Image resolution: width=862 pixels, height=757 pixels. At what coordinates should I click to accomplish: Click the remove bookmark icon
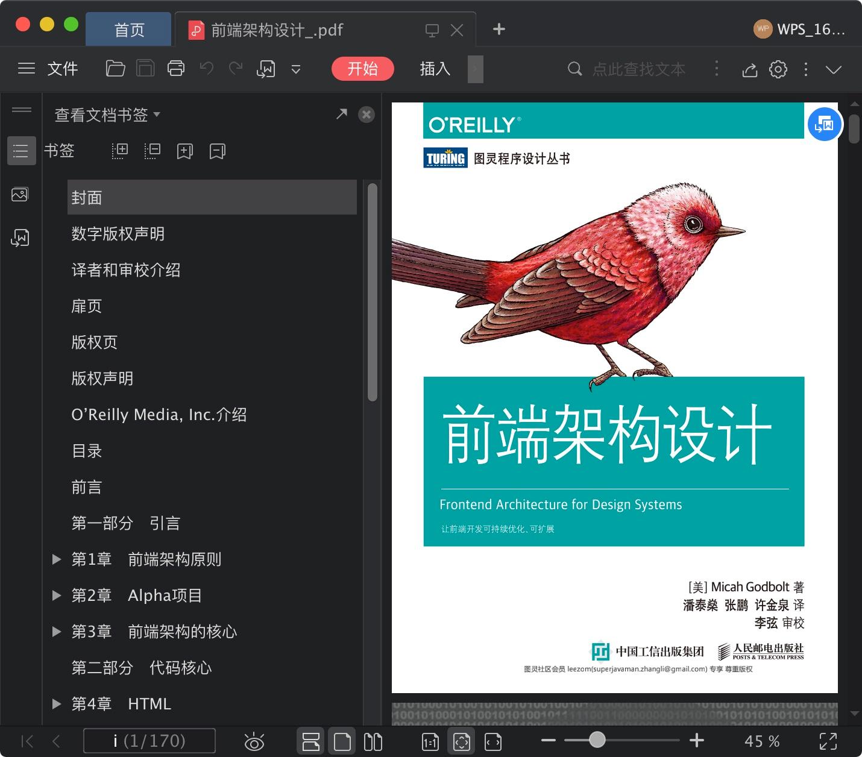pyautogui.click(x=218, y=151)
